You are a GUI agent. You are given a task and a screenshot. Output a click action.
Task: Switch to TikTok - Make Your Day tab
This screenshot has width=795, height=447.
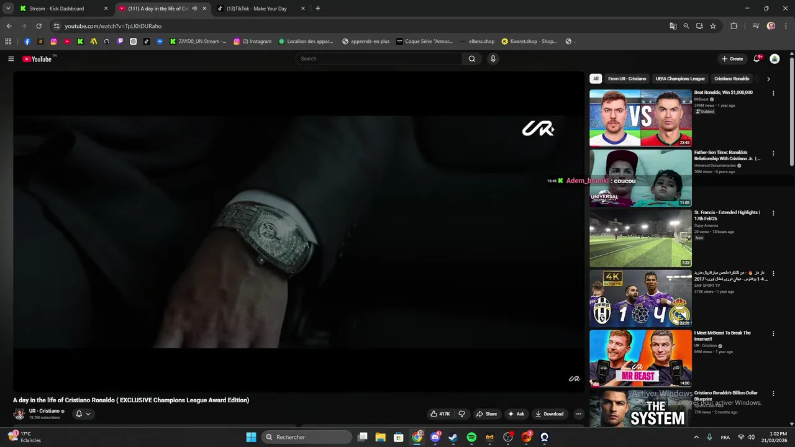[x=261, y=9]
